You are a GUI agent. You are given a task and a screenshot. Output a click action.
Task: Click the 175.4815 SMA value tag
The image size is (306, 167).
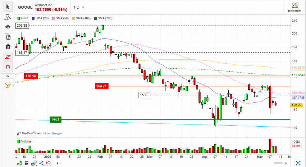point(298,68)
